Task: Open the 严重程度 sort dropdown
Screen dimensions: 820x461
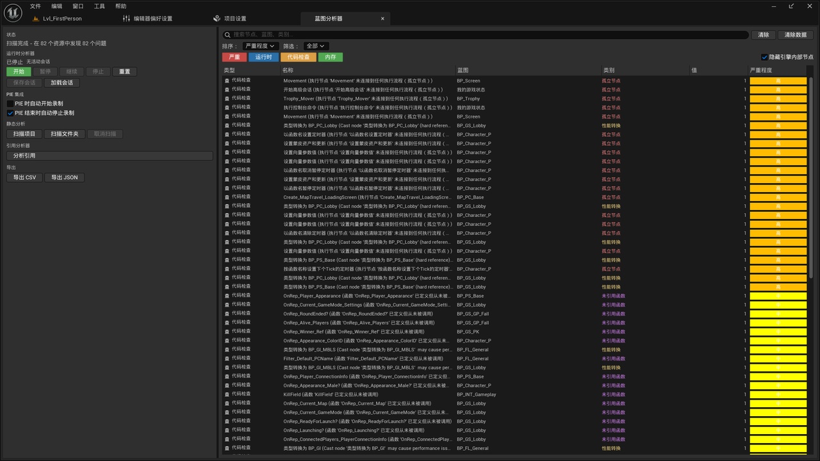Action: [260, 46]
